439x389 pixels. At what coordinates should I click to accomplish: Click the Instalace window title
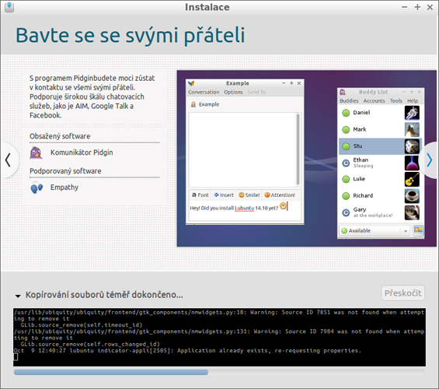(207, 7)
